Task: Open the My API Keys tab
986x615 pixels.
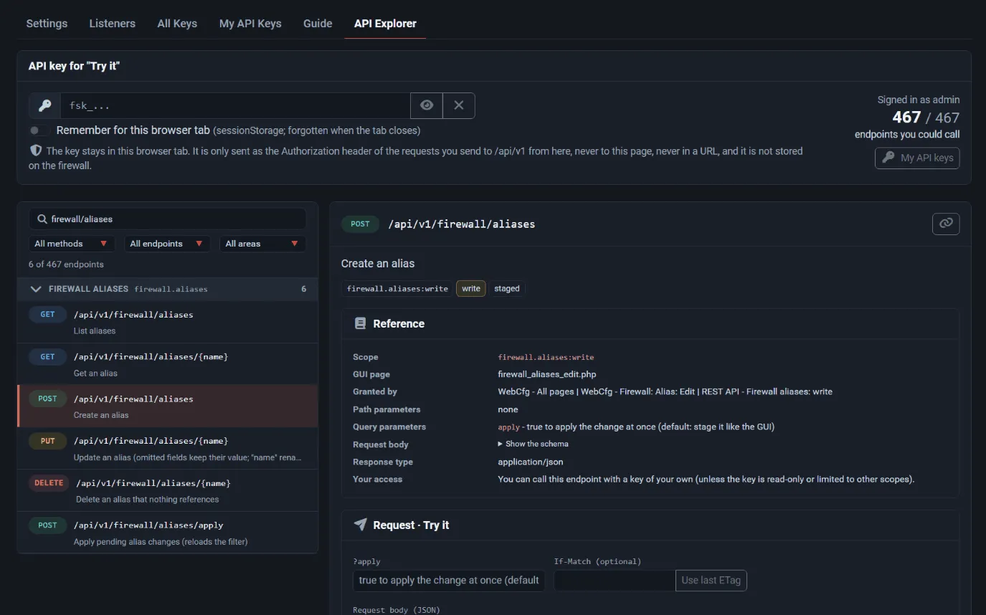Action: (x=250, y=23)
